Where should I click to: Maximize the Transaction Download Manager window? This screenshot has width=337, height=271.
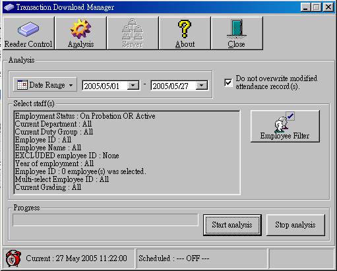(x=317, y=7)
